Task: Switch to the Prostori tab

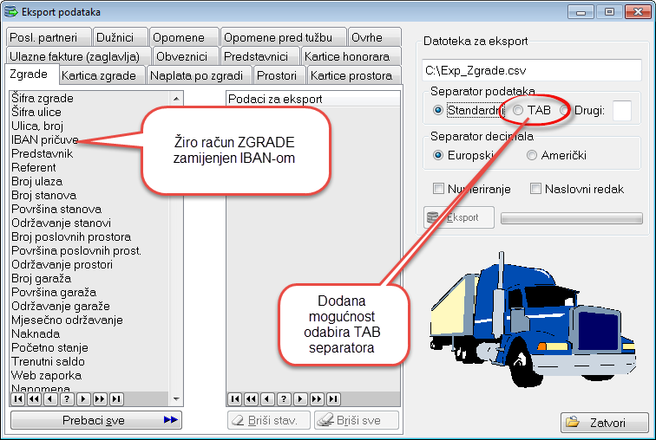Action: pyautogui.click(x=280, y=75)
